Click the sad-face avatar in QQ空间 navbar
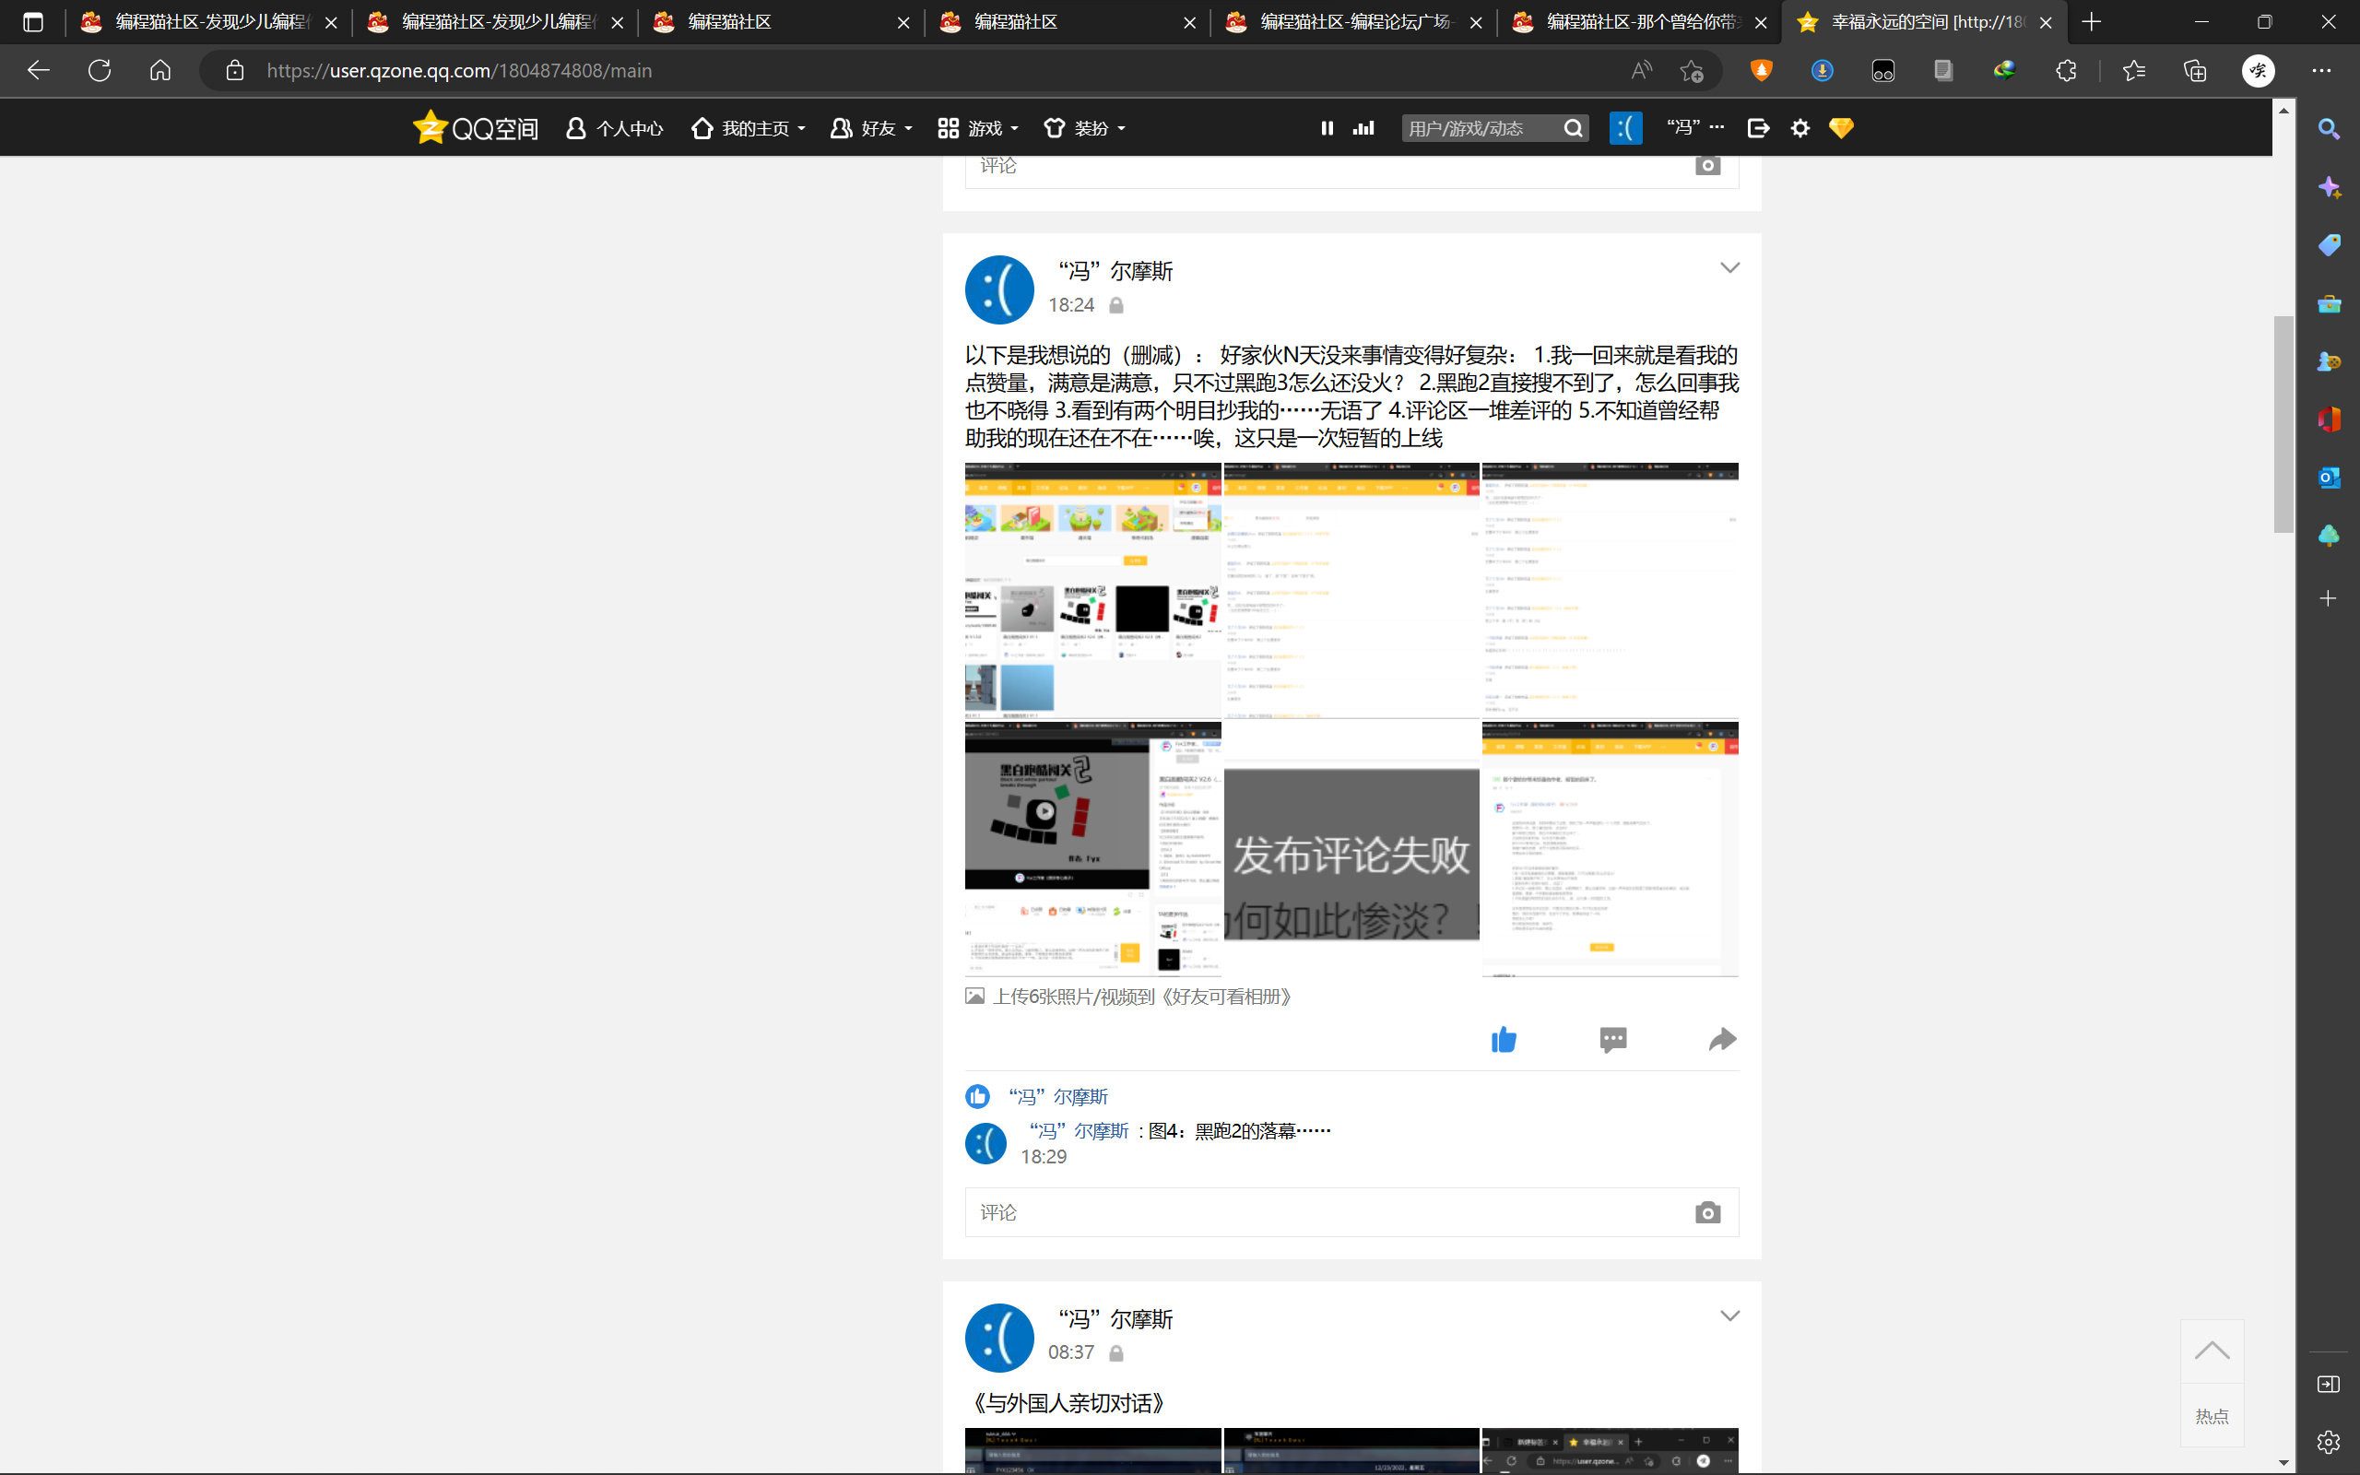This screenshot has width=2360, height=1475. point(1625,128)
